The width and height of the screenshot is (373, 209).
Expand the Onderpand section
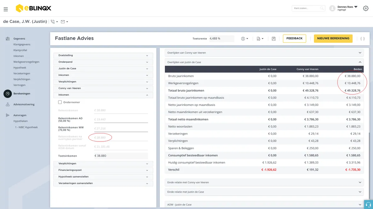[103, 62]
